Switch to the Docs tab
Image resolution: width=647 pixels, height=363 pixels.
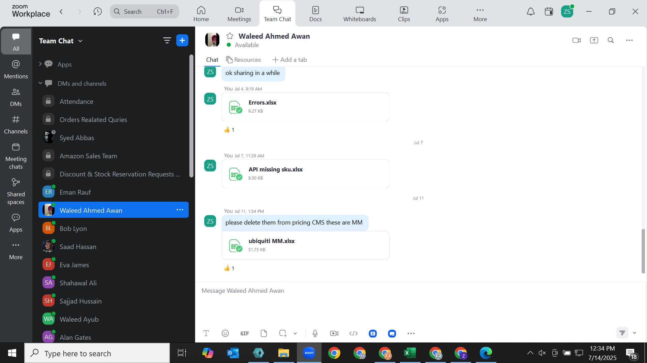(315, 14)
